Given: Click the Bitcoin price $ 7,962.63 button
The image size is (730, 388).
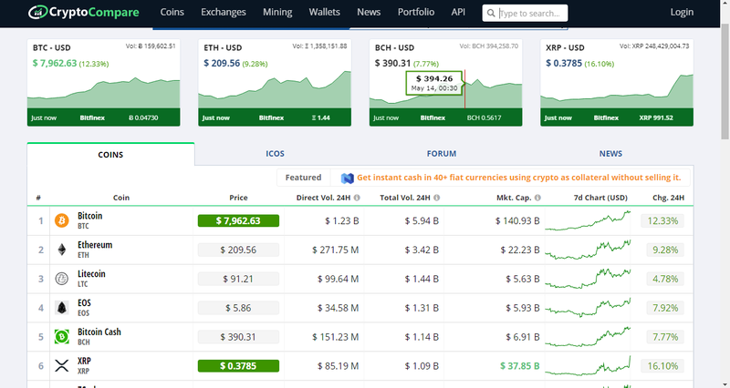Looking at the screenshot, I should 238,220.
